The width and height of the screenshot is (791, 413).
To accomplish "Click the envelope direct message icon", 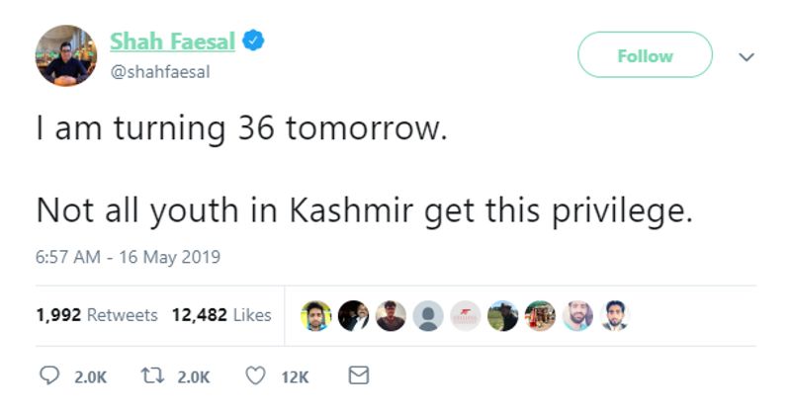I will pyautogui.click(x=360, y=376).
